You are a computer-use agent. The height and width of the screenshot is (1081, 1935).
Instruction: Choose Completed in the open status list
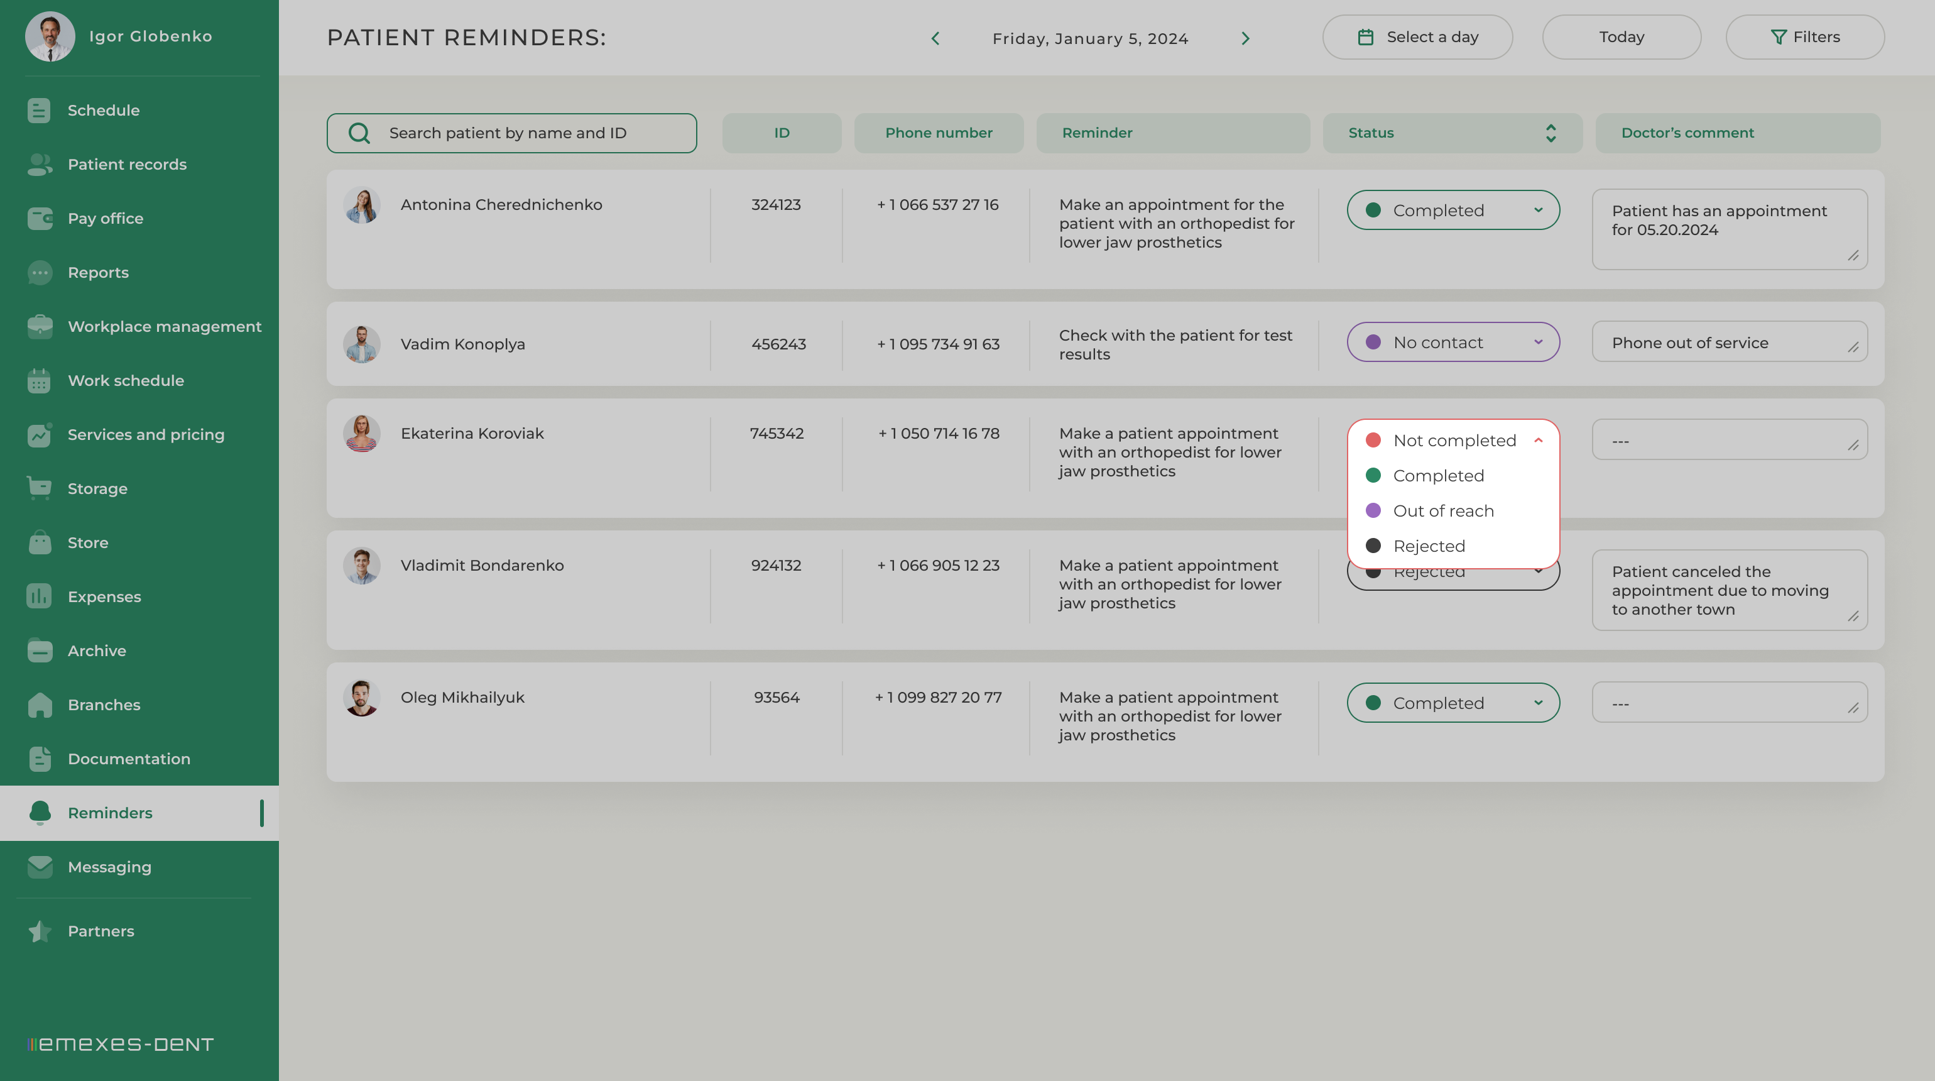[1437, 476]
